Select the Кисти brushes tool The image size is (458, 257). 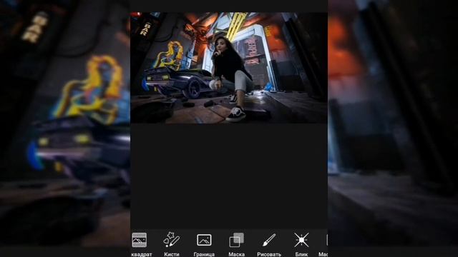coord(172,244)
